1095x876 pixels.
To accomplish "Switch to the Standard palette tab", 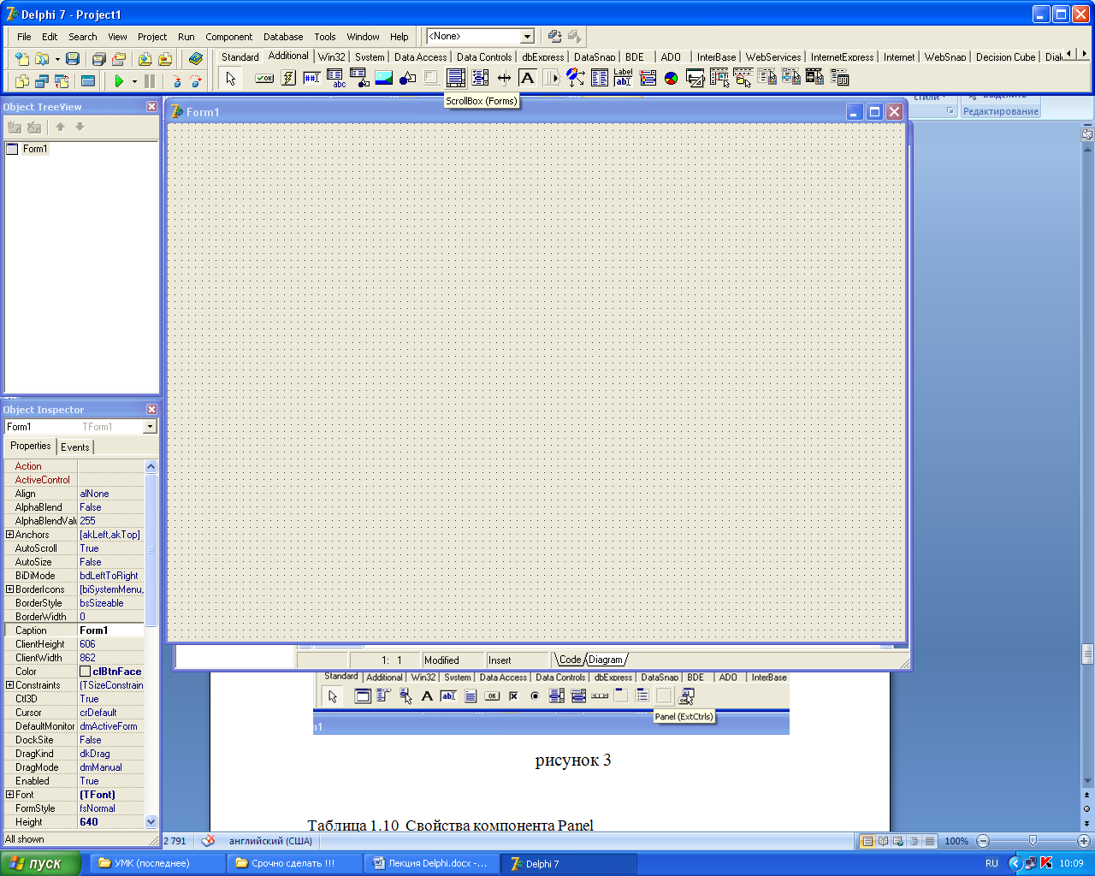I will (240, 57).
